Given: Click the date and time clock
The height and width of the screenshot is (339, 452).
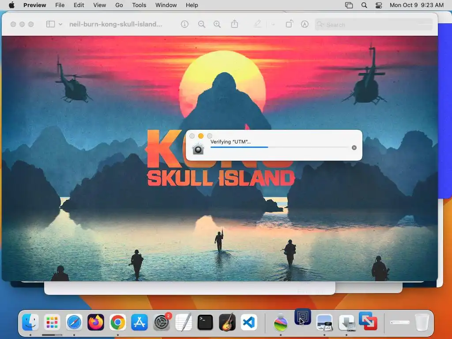Looking at the screenshot, I should click(x=417, y=5).
